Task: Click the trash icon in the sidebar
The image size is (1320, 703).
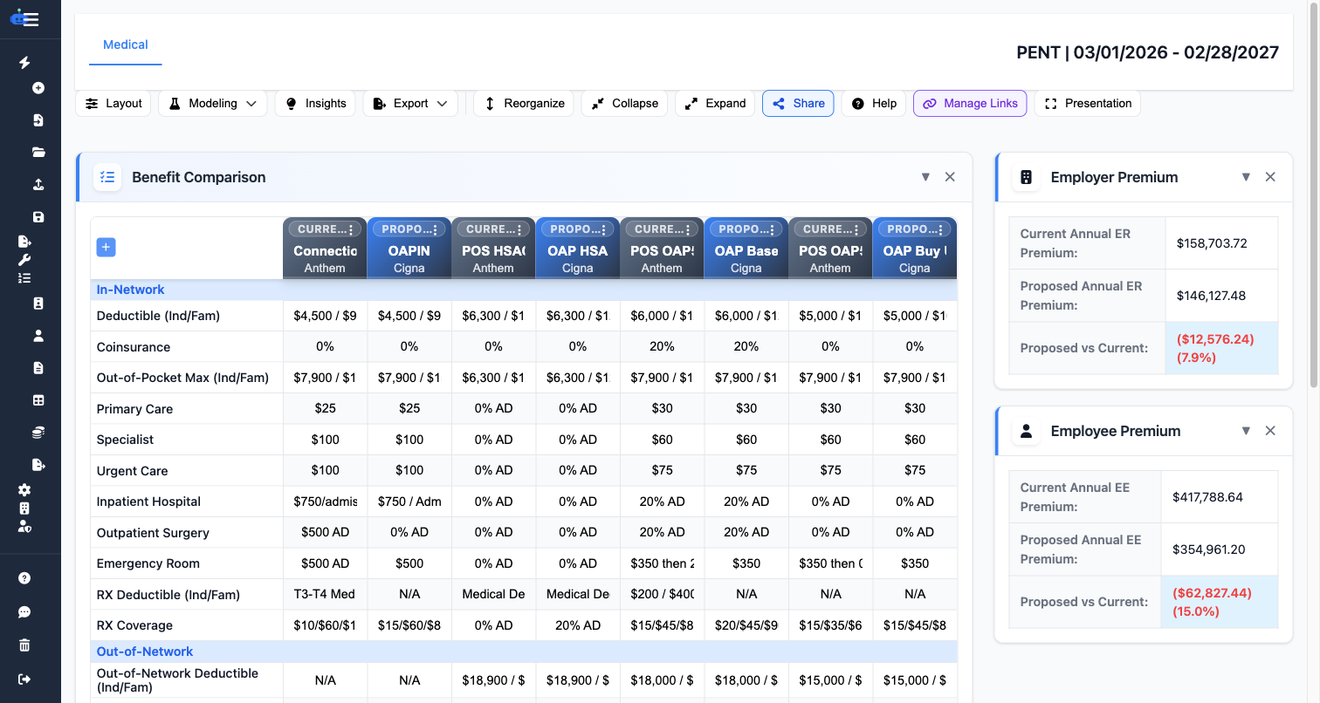Action: 24,645
